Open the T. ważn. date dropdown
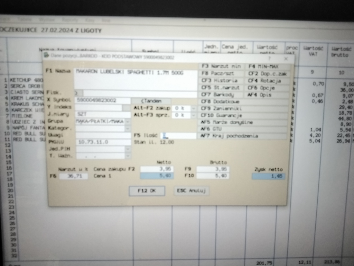The width and height of the screenshot is (354, 266). point(128,156)
